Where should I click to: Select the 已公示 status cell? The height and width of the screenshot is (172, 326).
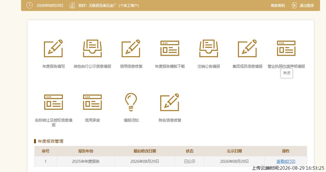(190, 161)
